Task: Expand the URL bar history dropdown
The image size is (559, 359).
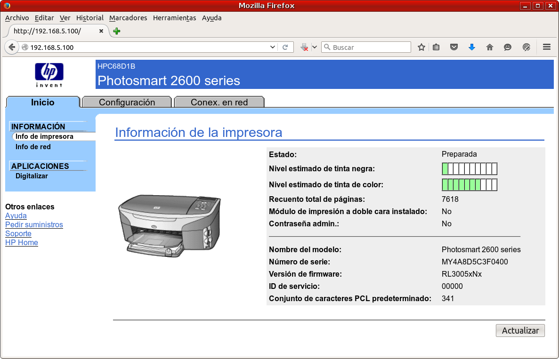Action: 273,47
